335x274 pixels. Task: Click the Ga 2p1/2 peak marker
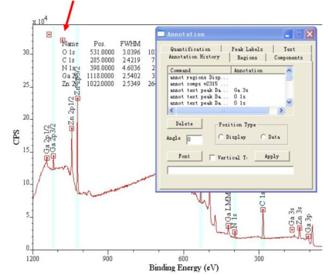tap(47, 158)
